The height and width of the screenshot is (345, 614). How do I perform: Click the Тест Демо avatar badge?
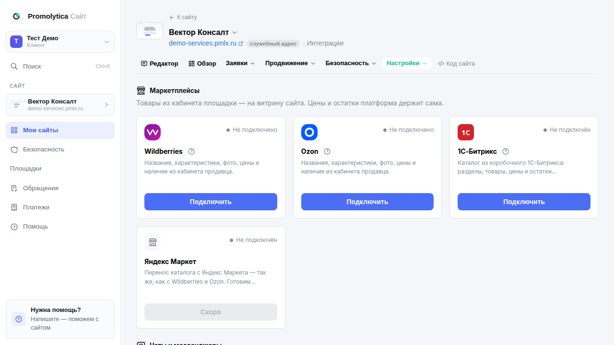click(16, 42)
